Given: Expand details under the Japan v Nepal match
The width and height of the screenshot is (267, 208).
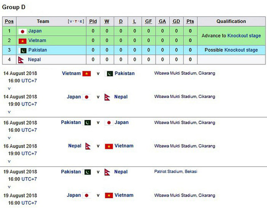Looking at the screenshot, I should pyautogui.click(x=9, y=112).
